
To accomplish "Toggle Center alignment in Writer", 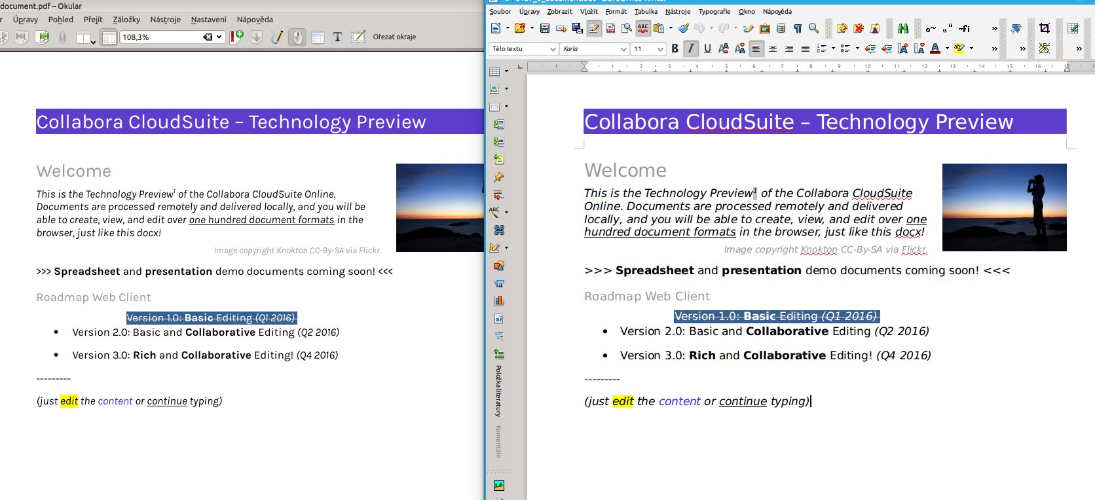I will [x=773, y=48].
